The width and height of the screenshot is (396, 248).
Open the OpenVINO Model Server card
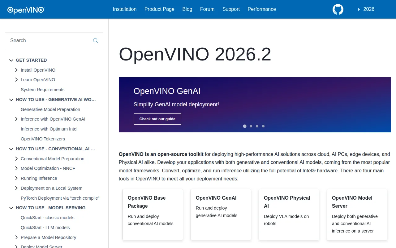(x=357, y=215)
